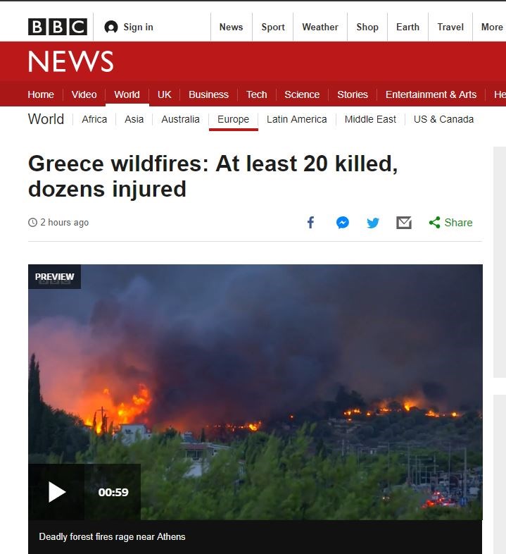Go to the World news tab
Screen dimensions: 506x554
[127, 94]
